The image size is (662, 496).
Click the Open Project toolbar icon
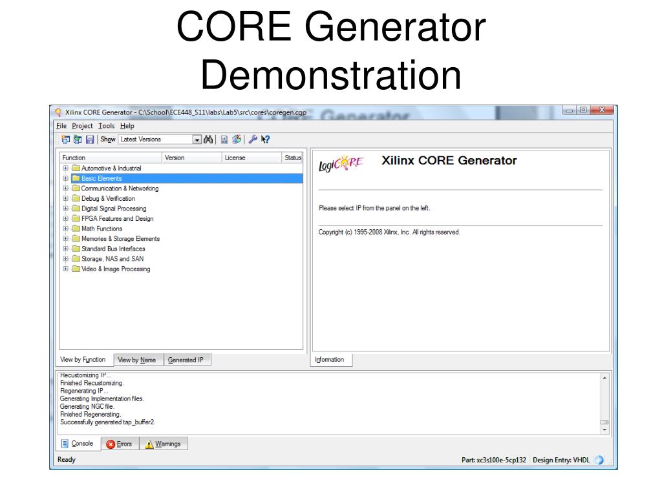click(78, 139)
